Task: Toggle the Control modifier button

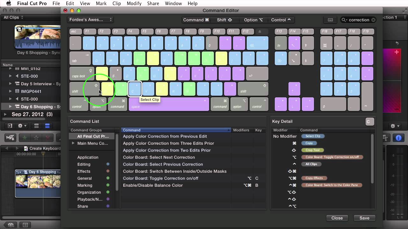Action: pyautogui.click(x=281, y=20)
